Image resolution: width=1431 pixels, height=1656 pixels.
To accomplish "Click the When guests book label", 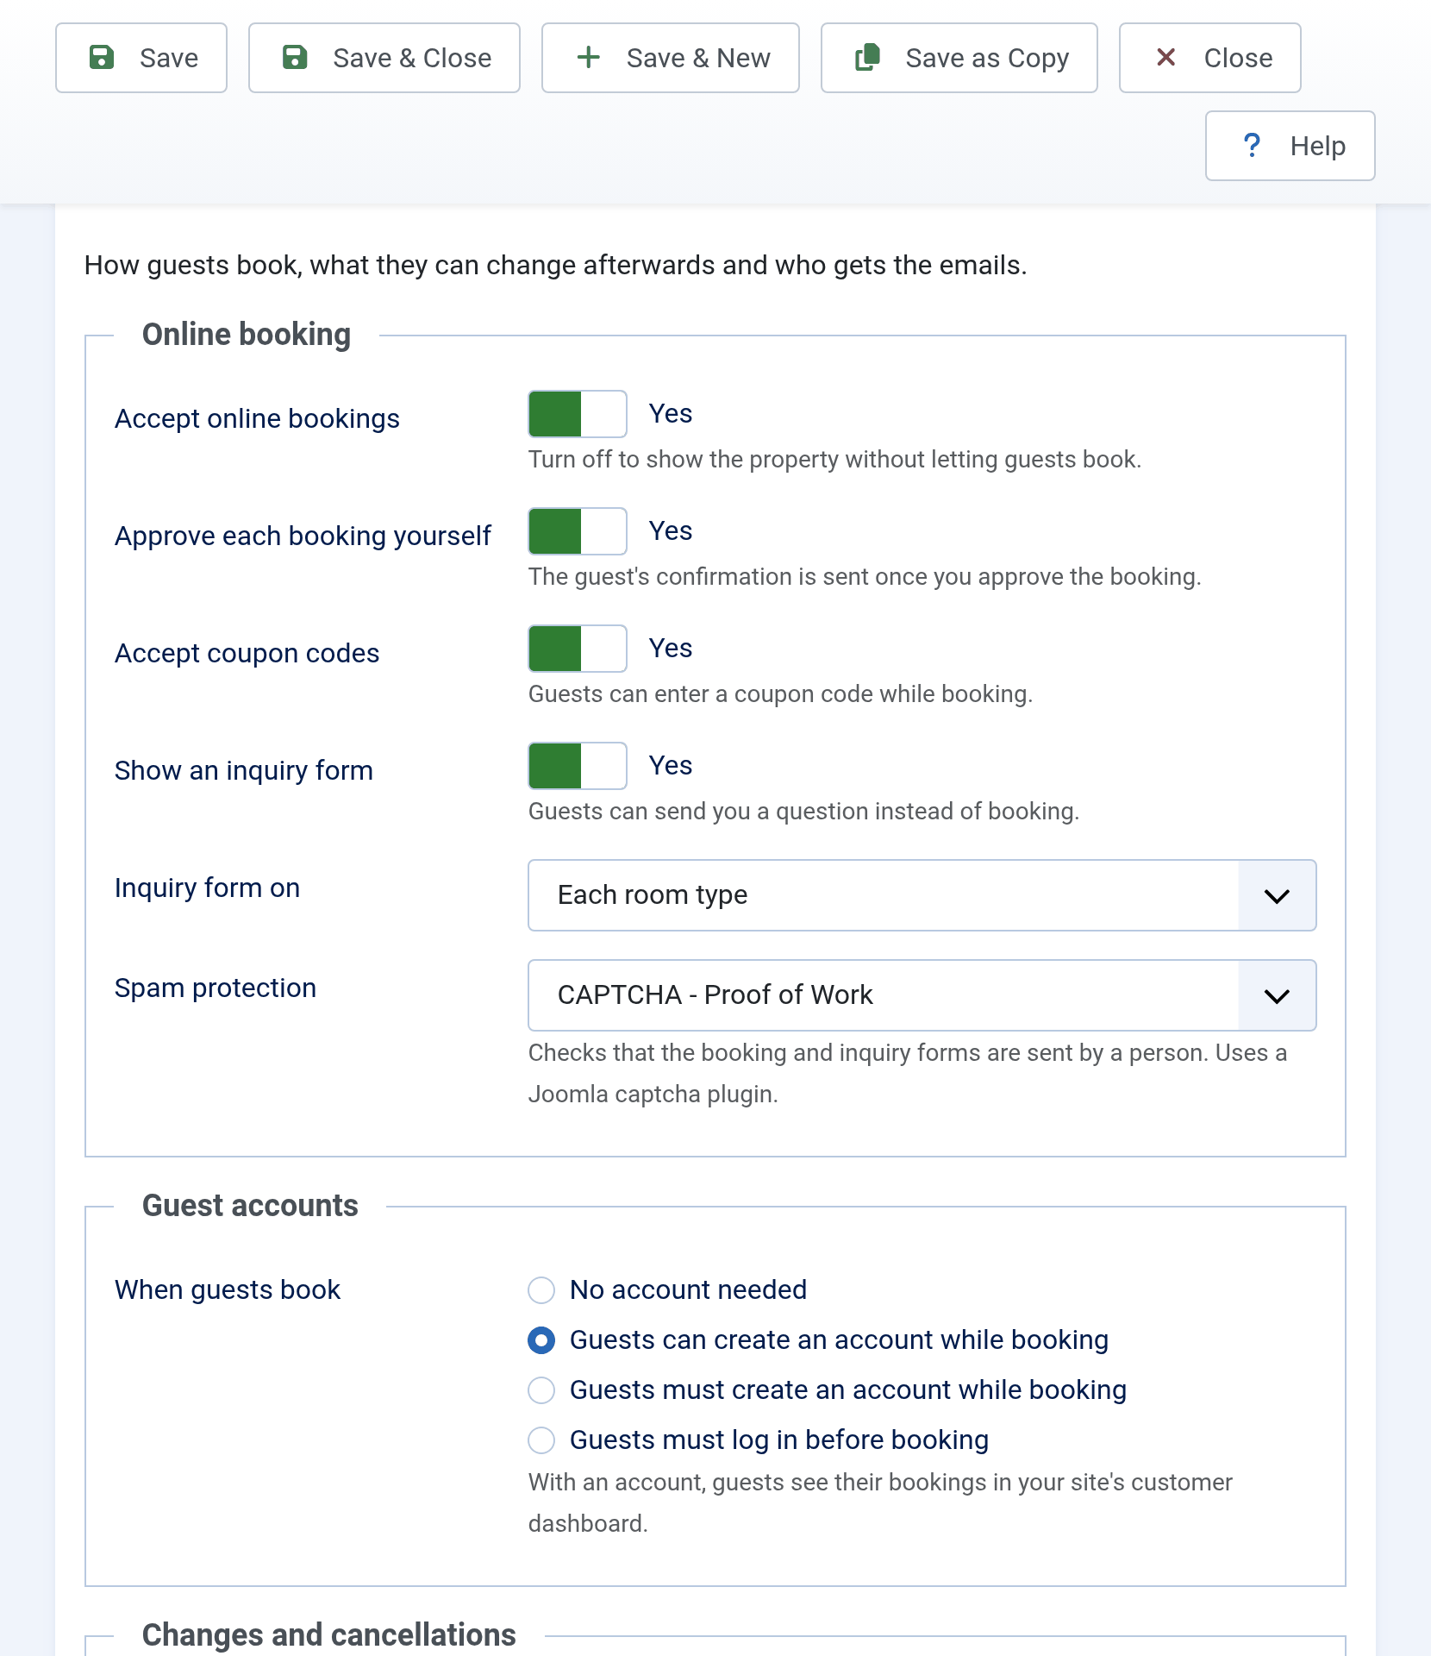I will point(228,1289).
